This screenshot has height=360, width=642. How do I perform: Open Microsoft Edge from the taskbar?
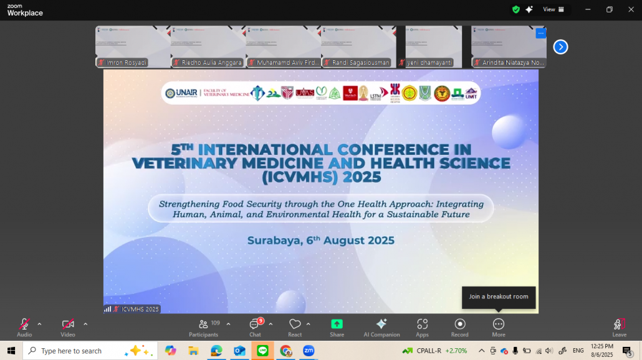tap(216, 351)
